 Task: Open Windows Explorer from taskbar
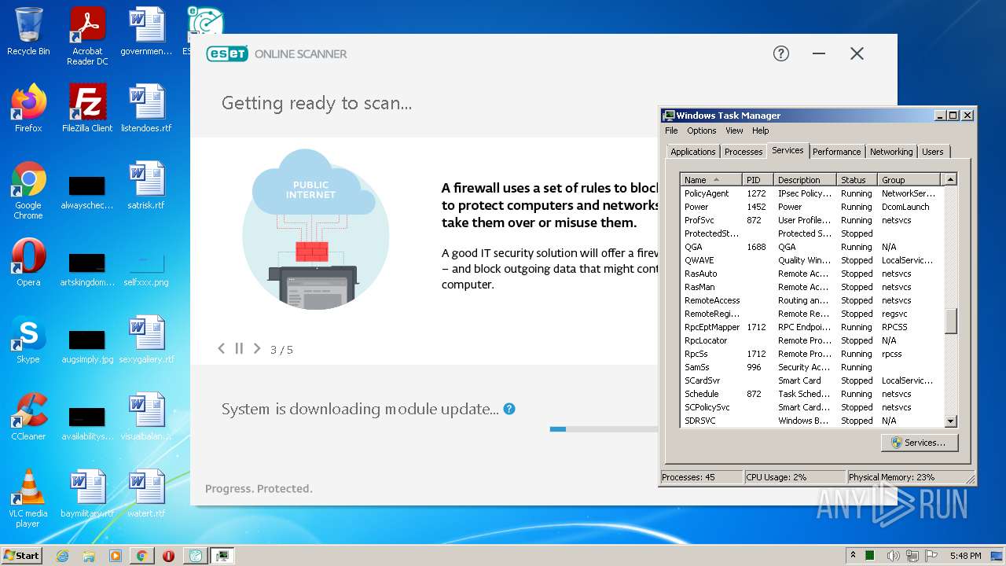89,556
